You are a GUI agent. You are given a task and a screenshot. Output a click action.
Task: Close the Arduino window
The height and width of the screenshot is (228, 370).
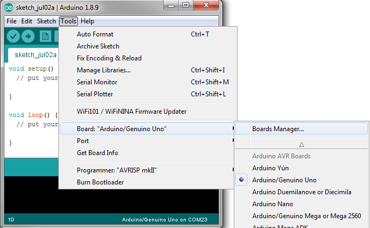pyautogui.click(x=206, y=5)
